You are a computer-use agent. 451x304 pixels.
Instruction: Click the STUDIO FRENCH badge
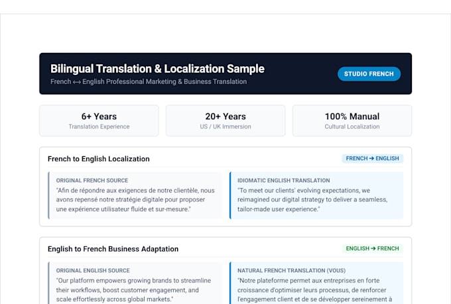pyautogui.click(x=369, y=74)
